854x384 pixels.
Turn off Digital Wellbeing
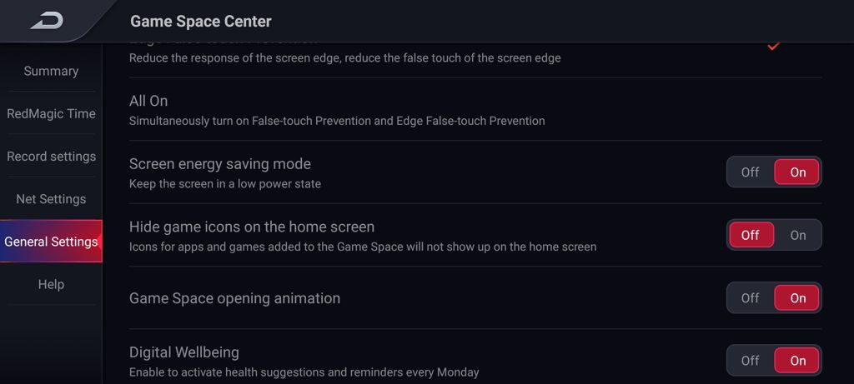[x=750, y=361]
